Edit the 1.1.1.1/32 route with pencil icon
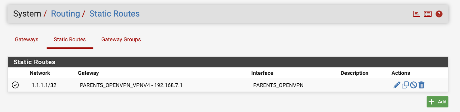Image resolution: width=460 pixels, height=112 pixels. point(397,85)
